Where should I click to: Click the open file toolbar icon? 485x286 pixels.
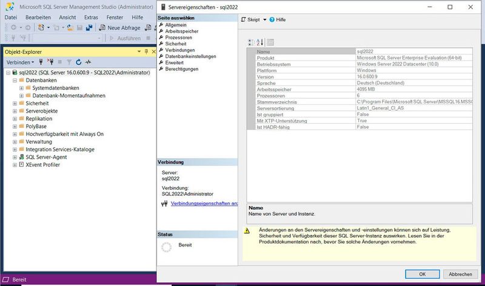coord(70,28)
